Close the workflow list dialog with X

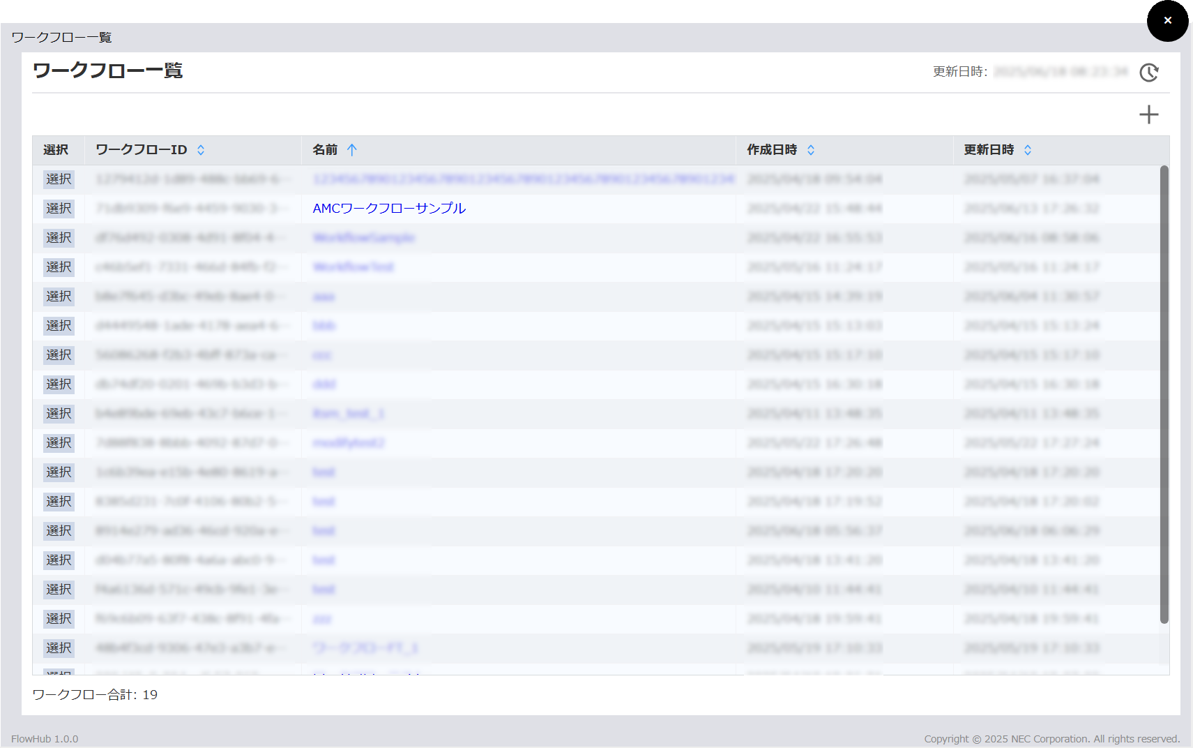1167,21
